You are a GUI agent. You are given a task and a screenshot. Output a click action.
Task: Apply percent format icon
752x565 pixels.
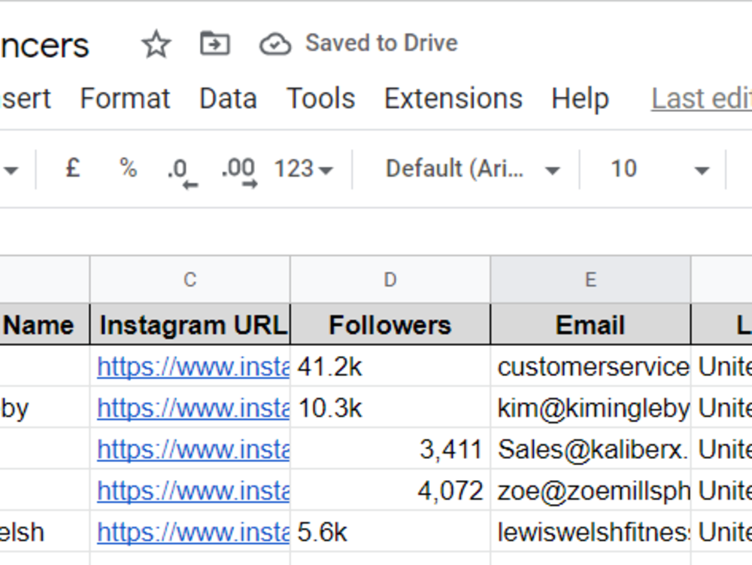(128, 169)
